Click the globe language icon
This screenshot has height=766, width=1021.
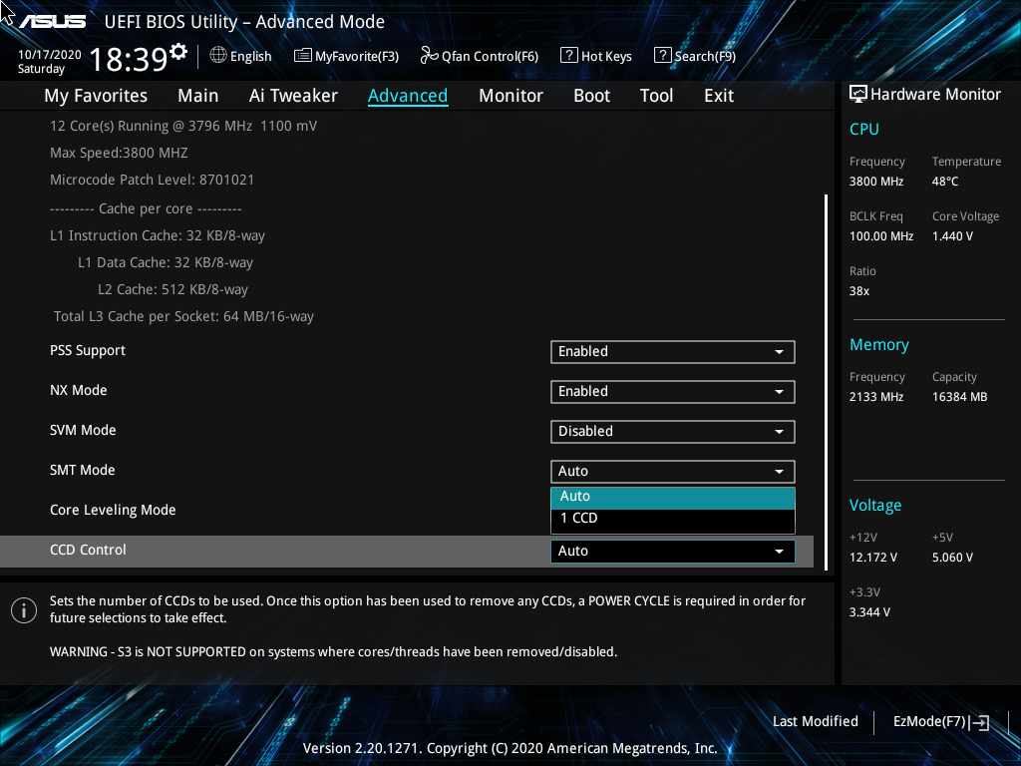(218, 56)
